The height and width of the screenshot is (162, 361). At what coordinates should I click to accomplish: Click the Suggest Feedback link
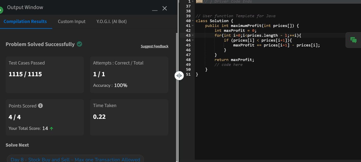(x=155, y=46)
